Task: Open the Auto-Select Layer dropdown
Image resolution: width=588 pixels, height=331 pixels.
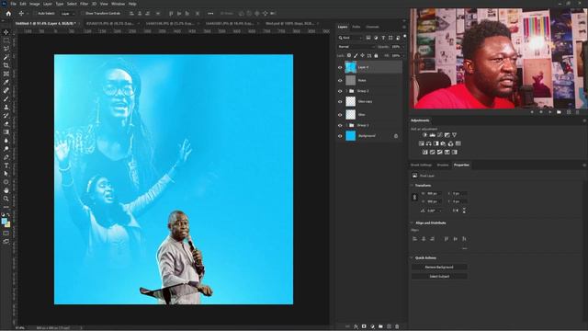Action: [x=67, y=14]
